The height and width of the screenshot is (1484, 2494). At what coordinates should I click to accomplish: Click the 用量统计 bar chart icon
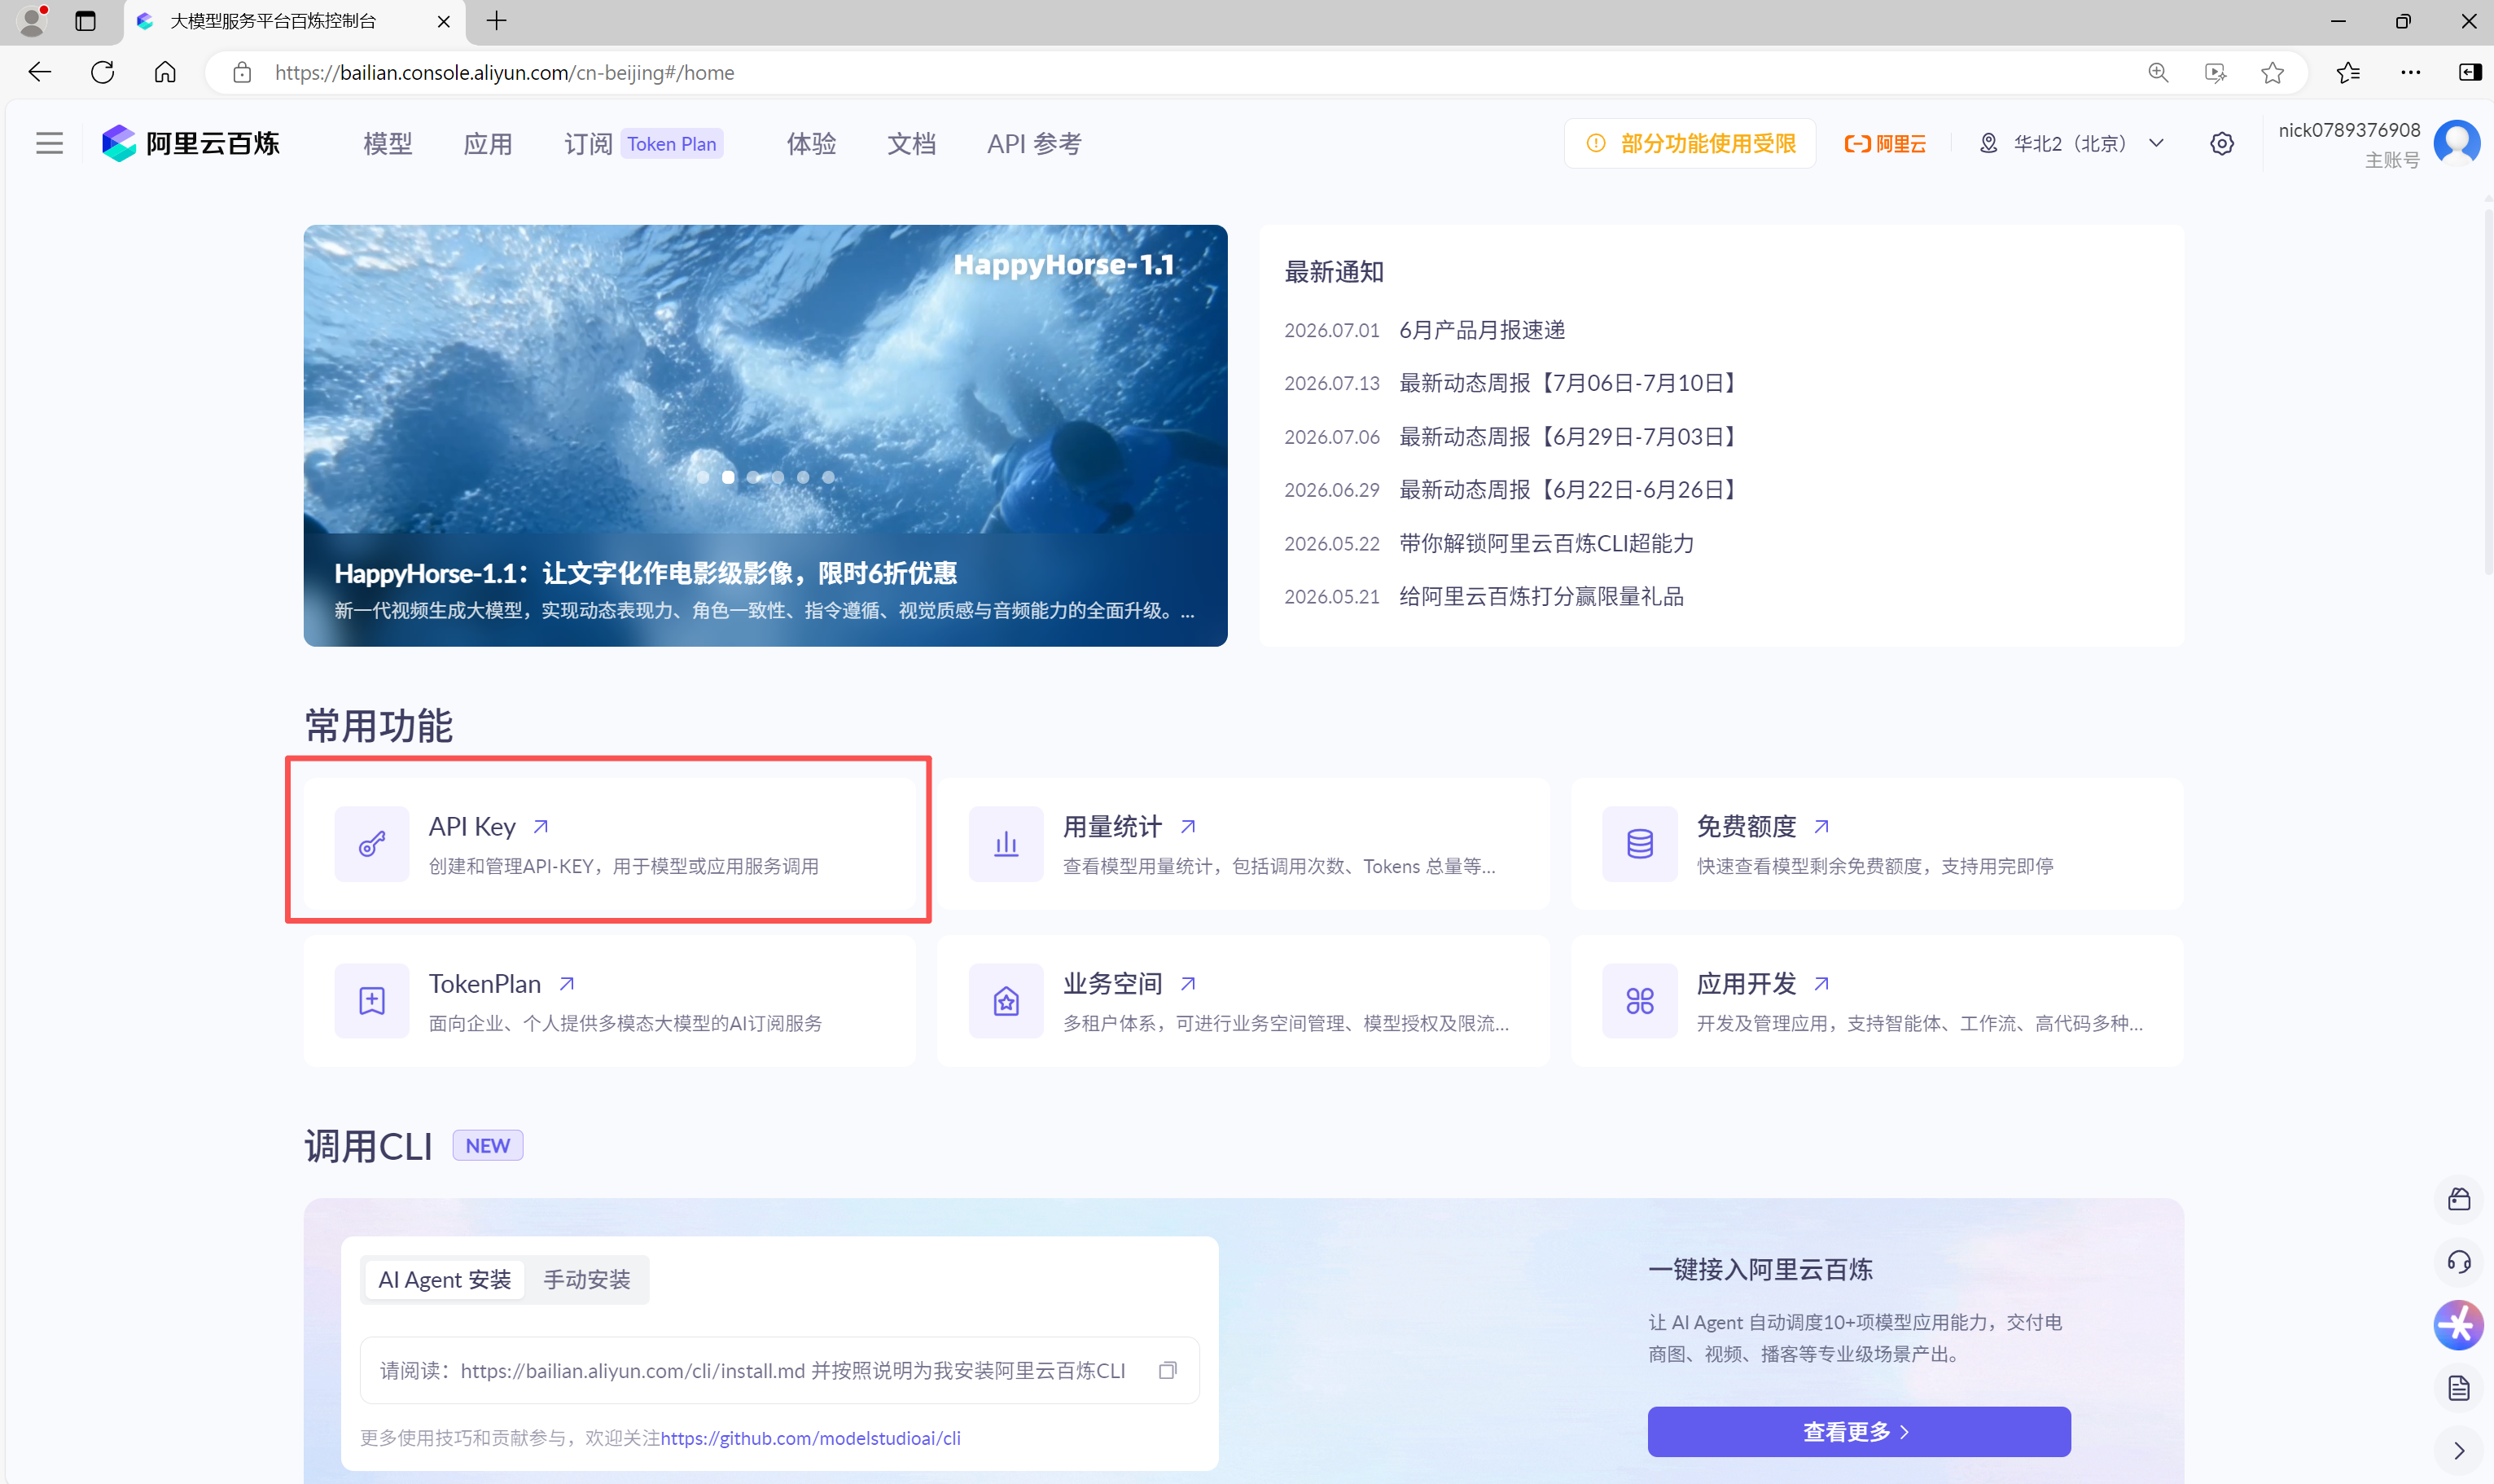[x=1006, y=844]
